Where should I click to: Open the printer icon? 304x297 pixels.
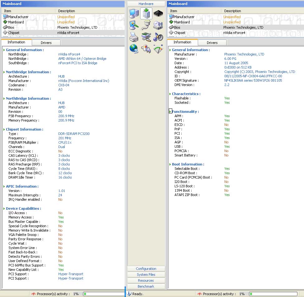[134, 37]
